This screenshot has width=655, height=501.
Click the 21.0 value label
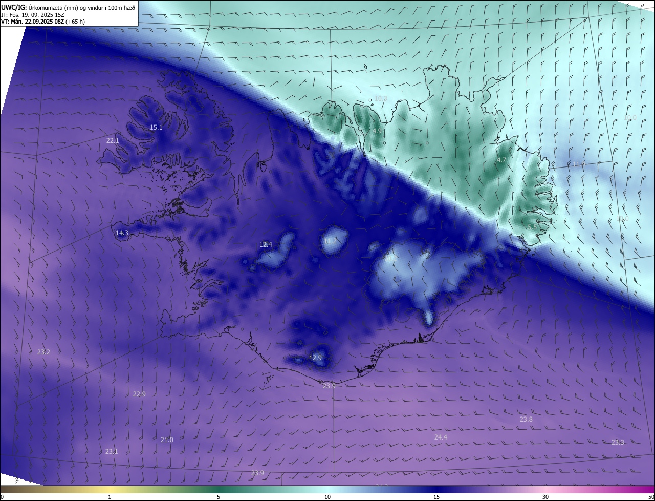coord(167,440)
